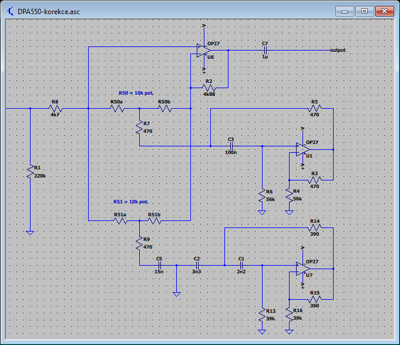Click the 100n value of C3

[231, 152]
